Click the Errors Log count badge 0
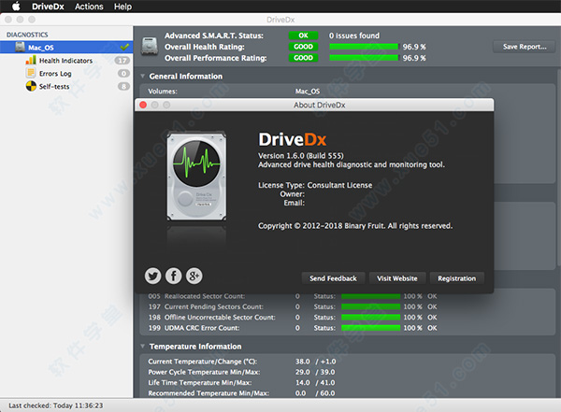Image resolution: width=561 pixels, height=412 pixels. point(123,73)
